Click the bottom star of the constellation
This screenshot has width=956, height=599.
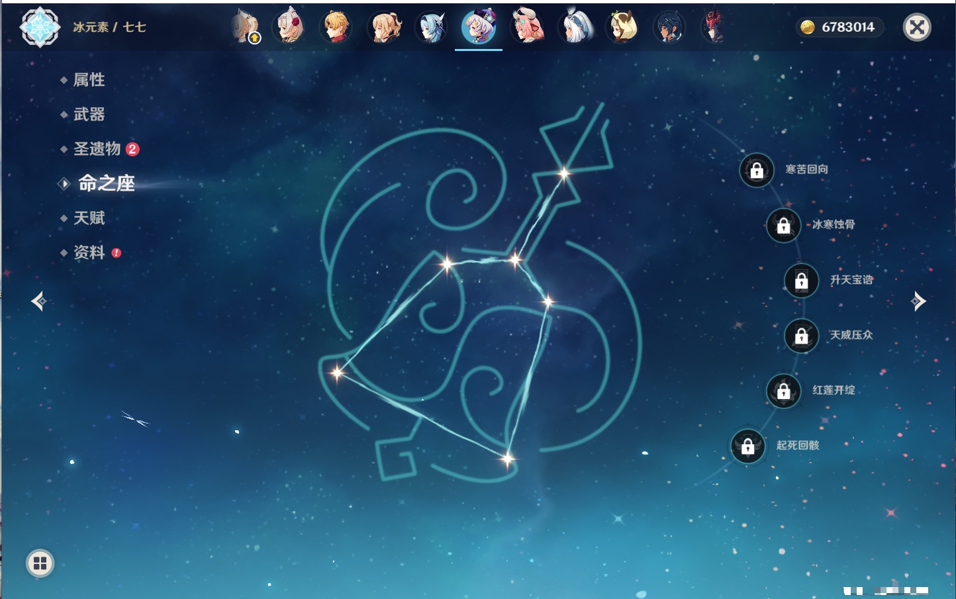click(x=508, y=458)
